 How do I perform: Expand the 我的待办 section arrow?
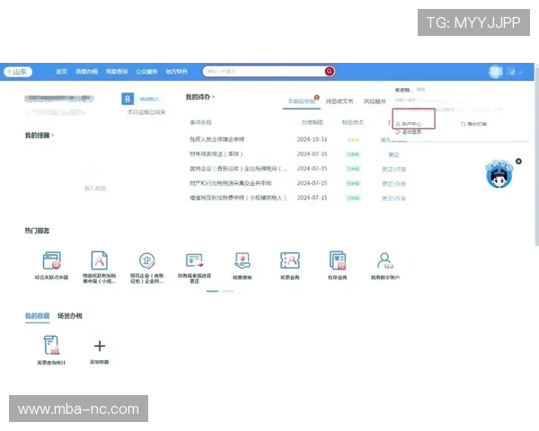coord(214,97)
